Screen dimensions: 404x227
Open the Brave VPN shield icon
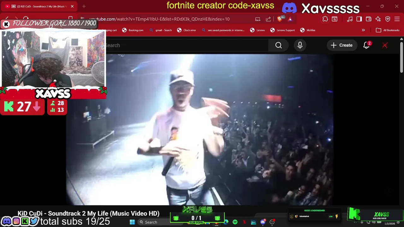click(388, 19)
